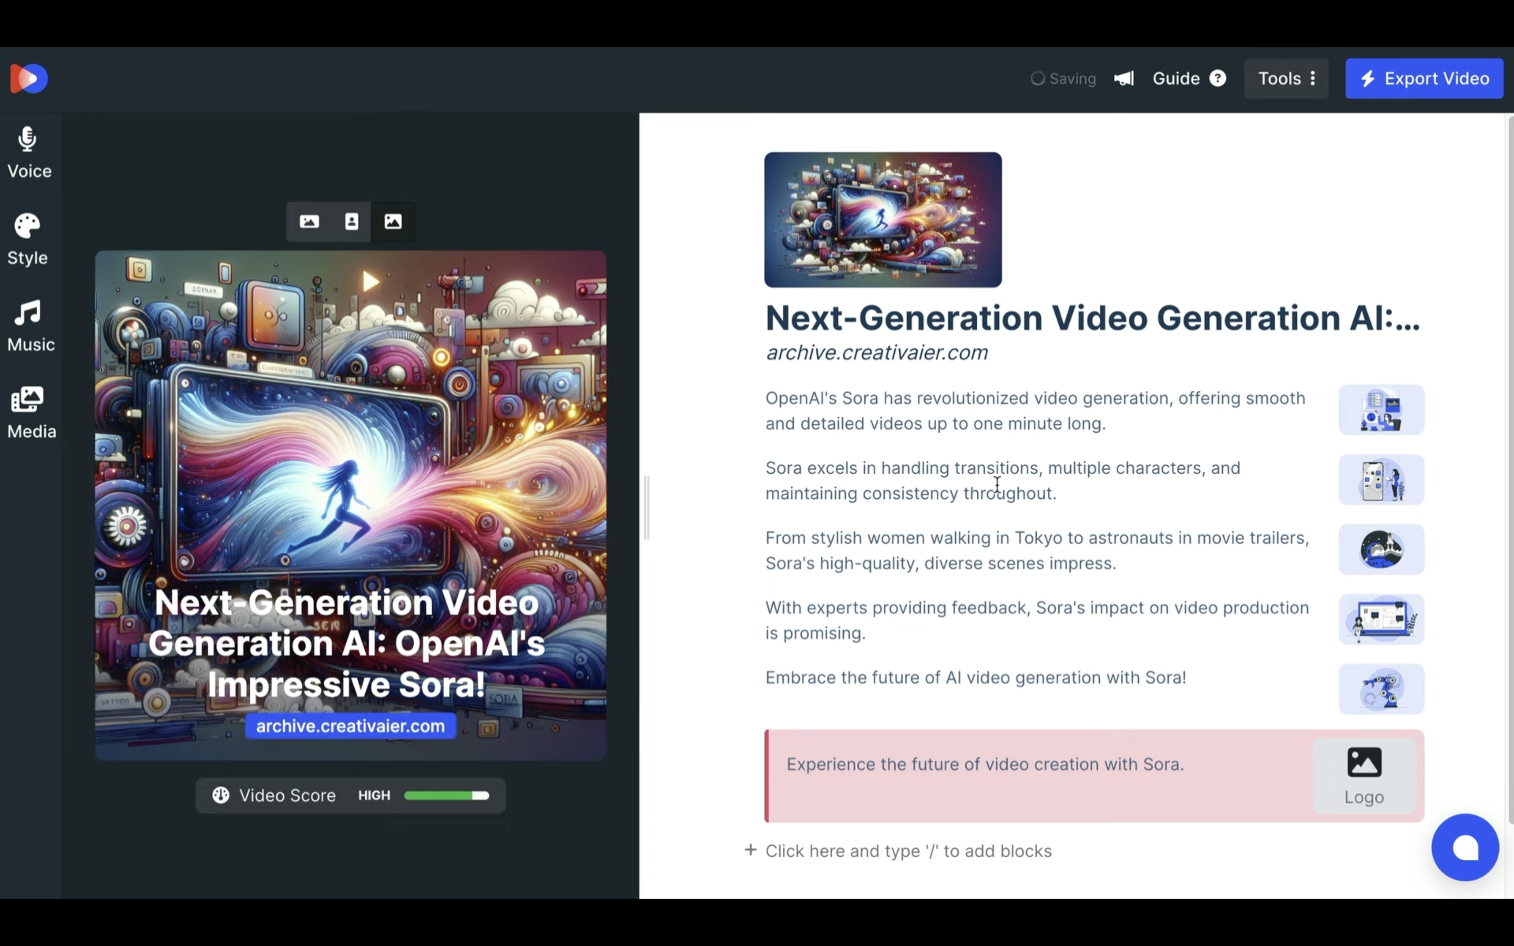Click the text 'Sora excels in handling transitions'
This screenshot has width=1514, height=946.
[902, 468]
